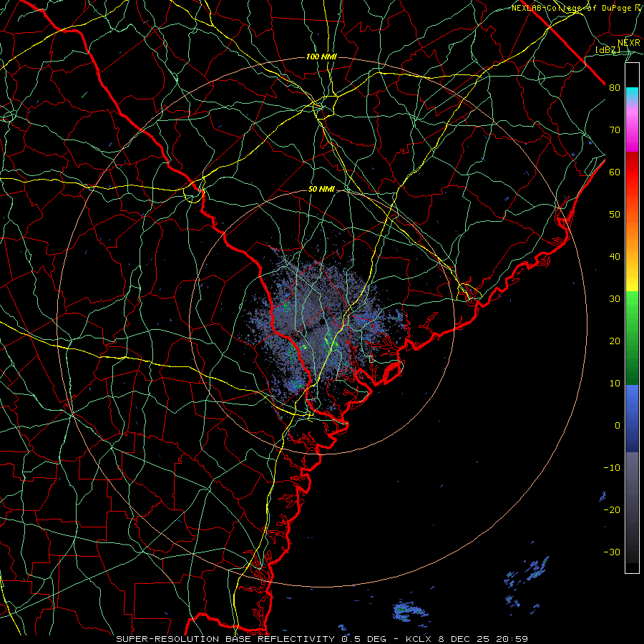Viewport: 644px width, 644px height.
Task: Click the 50 value on the dBZ scale
Action: pyautogui.click(x=615, y=215)
